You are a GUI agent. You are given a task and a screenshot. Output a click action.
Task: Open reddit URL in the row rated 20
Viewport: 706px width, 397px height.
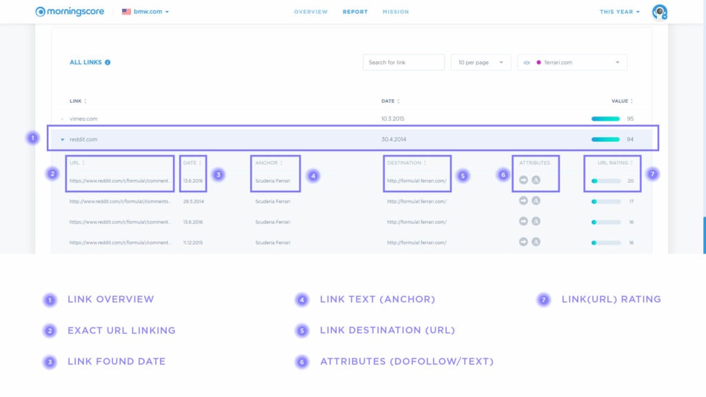(120, 181)
